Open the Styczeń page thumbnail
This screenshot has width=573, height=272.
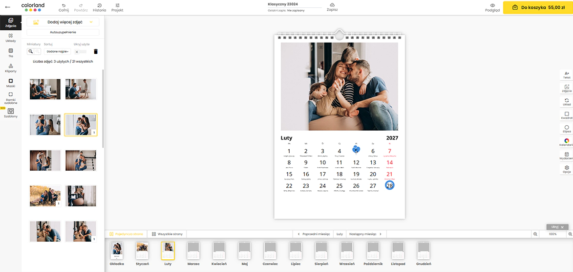142,251
